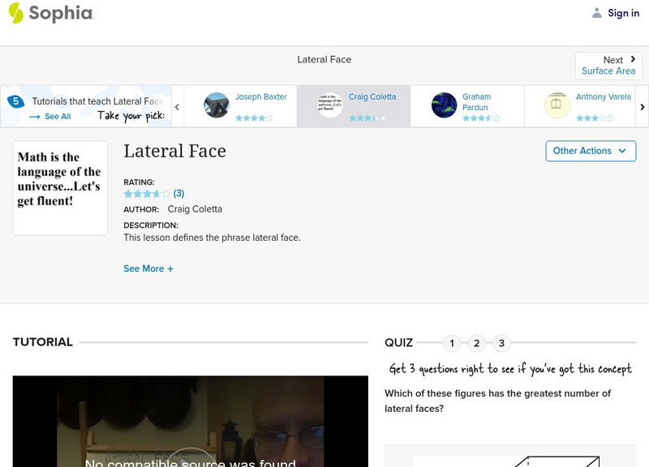This screenshot has height=467, width=649.
Task: Navigate to Next Surface Area lesson
Action: pos(608,66)
